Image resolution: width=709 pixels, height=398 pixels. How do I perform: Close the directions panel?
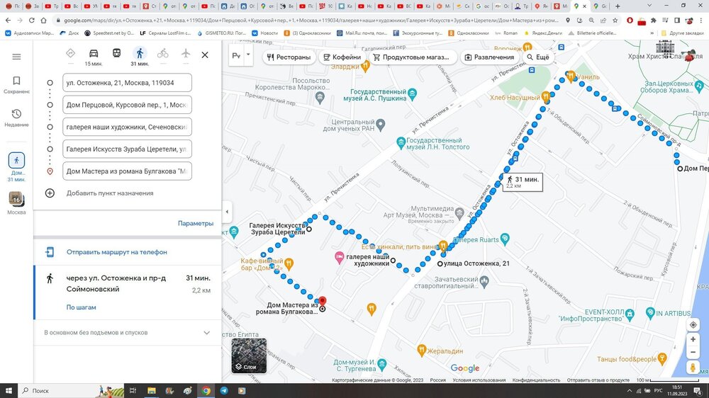tap(205, 55)
